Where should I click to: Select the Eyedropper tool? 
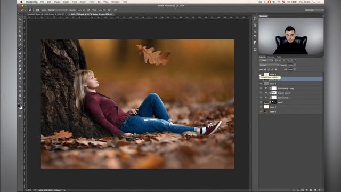[20, 41]
